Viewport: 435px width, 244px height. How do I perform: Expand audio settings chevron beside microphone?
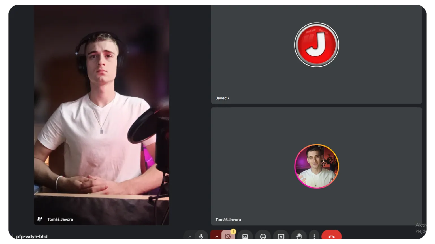click(190, 237)
